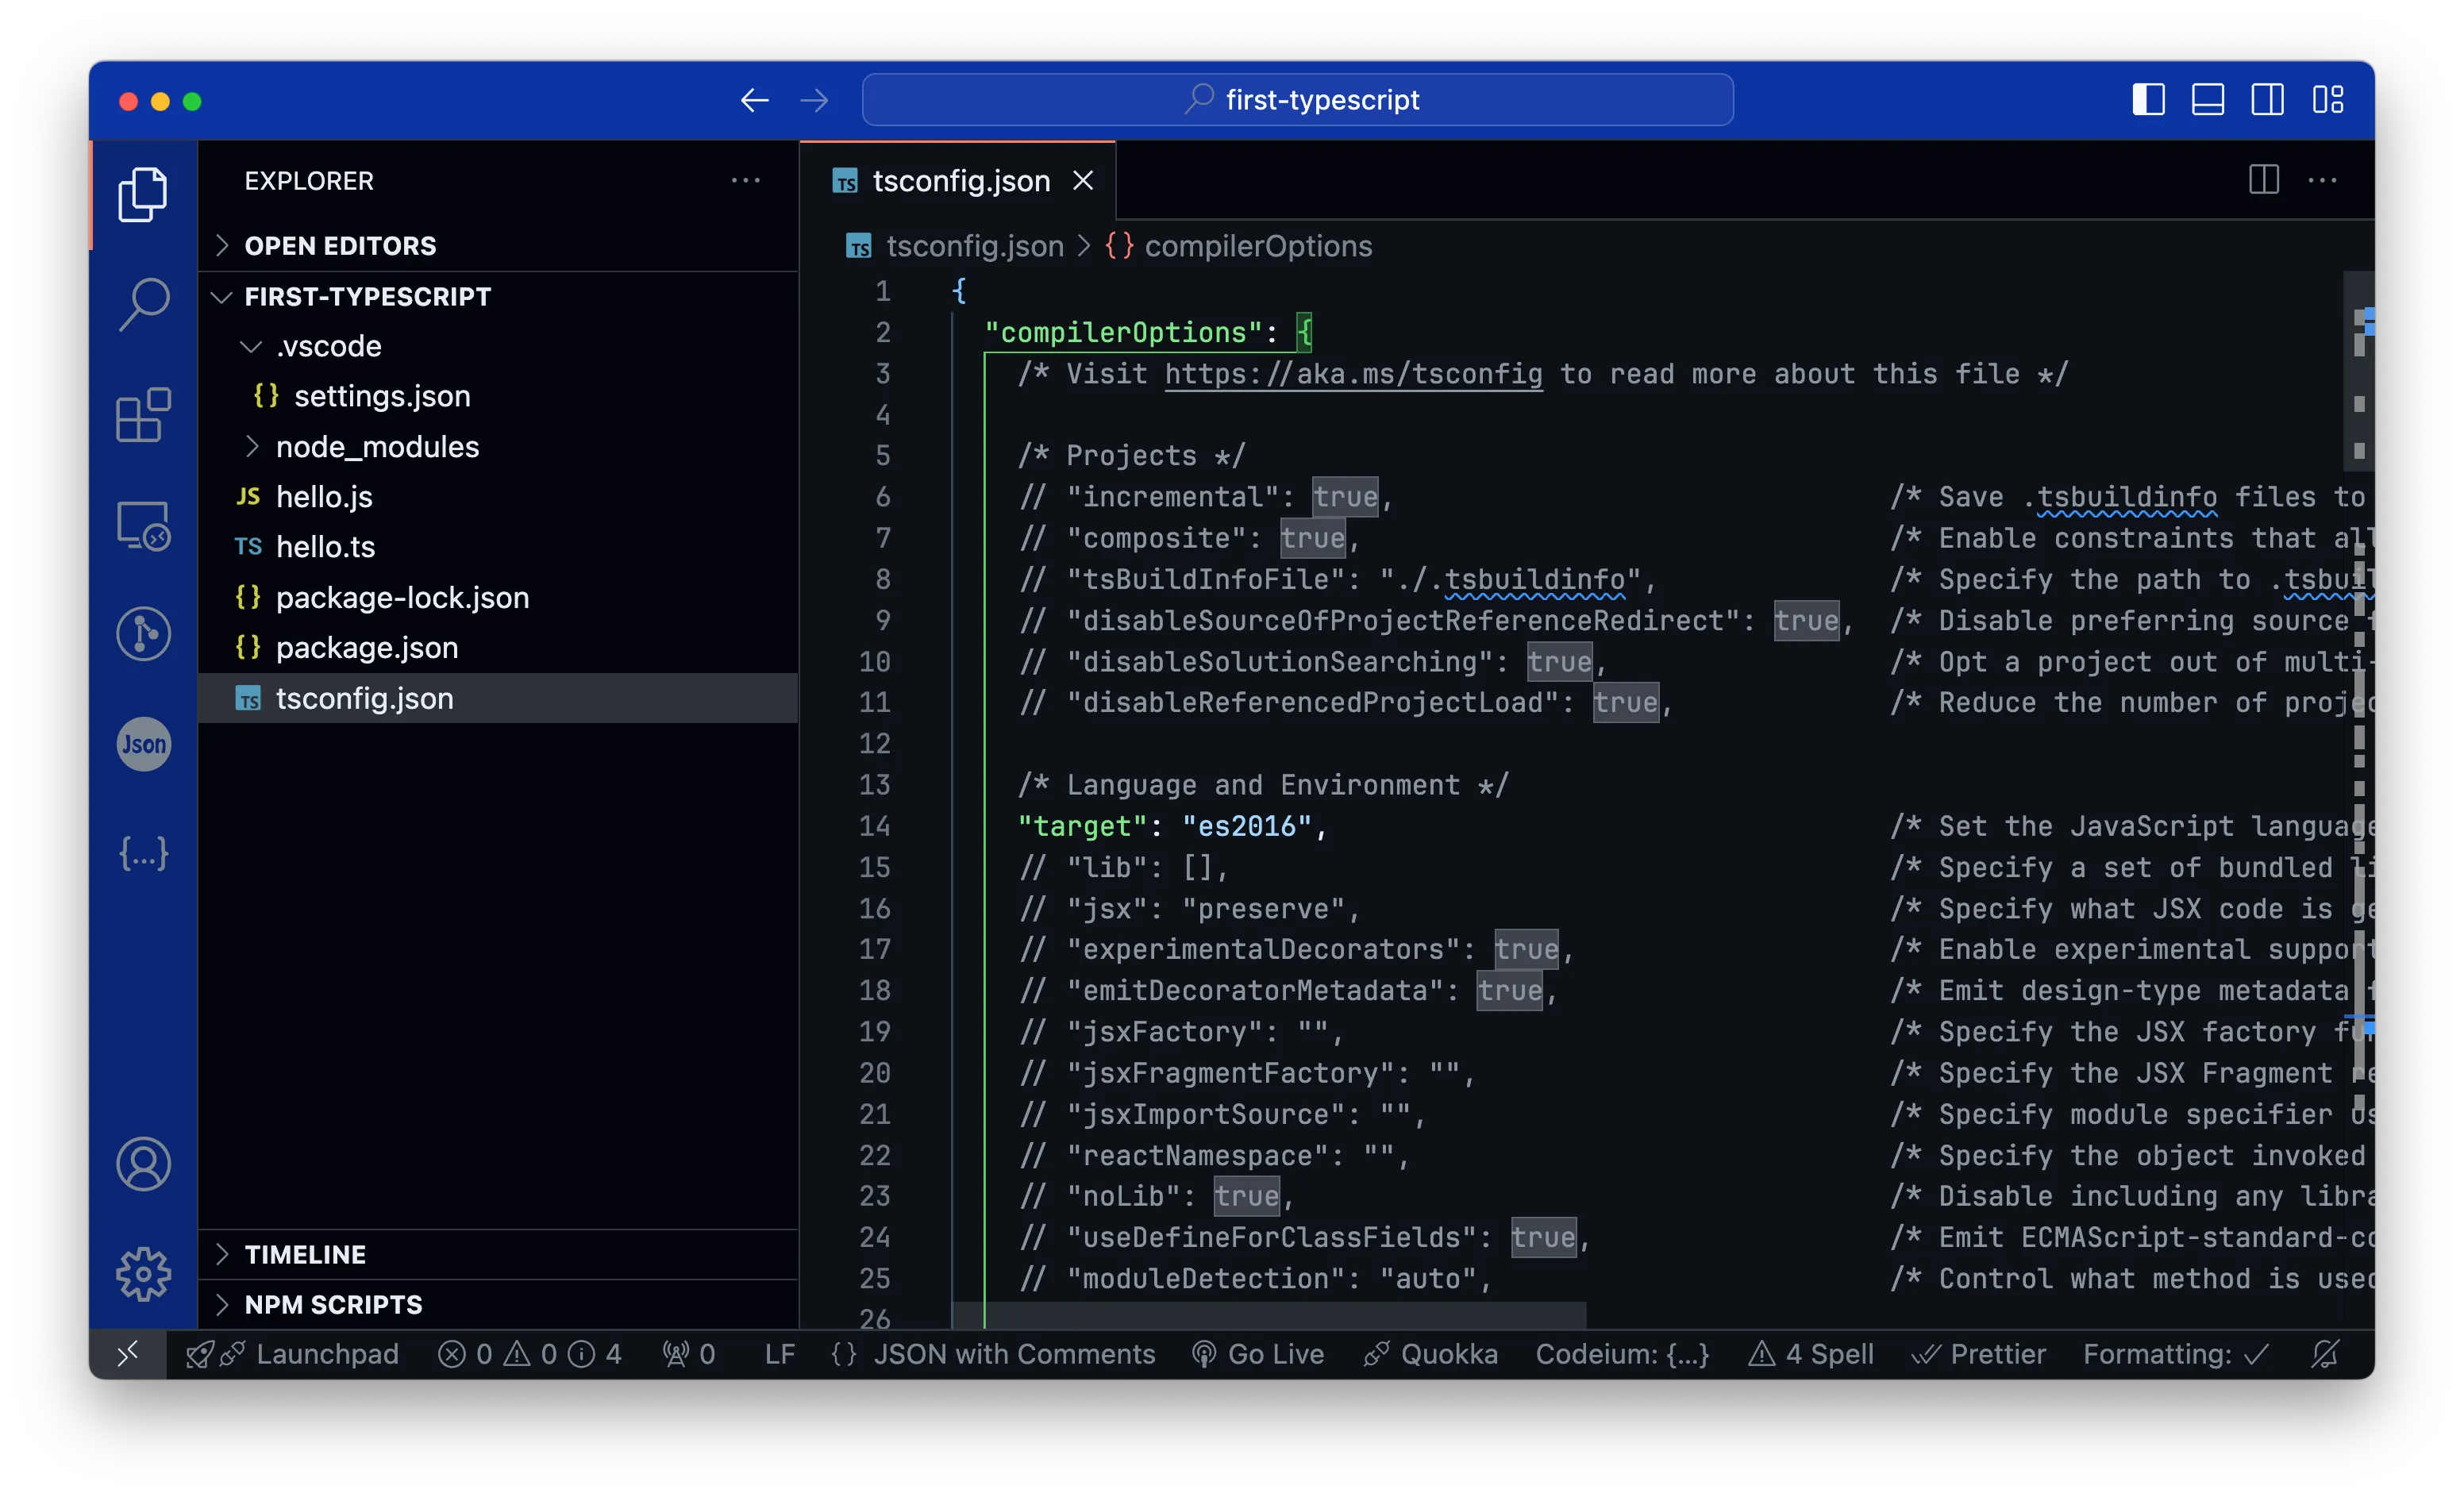Click line number 14 in the gutter
Image resolution: width=2464 pixels, height=1497 pixels.
click(x=874, y=826)
